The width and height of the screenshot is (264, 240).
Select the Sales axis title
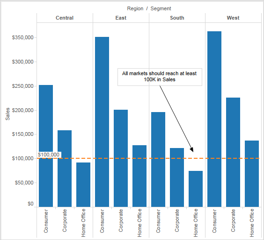[7, 114]
